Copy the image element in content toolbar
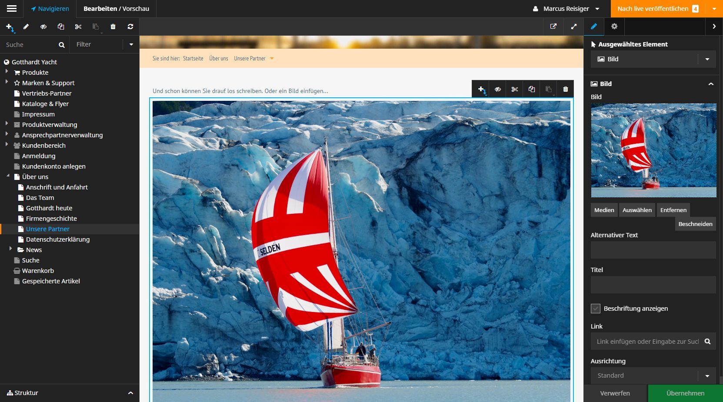 click(531, 89)
